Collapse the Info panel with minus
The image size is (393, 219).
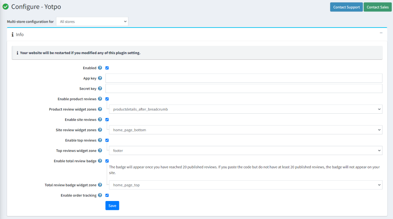[x=381, y=33]
